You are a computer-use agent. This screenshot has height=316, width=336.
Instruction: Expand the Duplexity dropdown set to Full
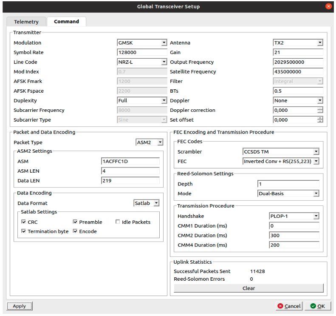coord(142,100)
